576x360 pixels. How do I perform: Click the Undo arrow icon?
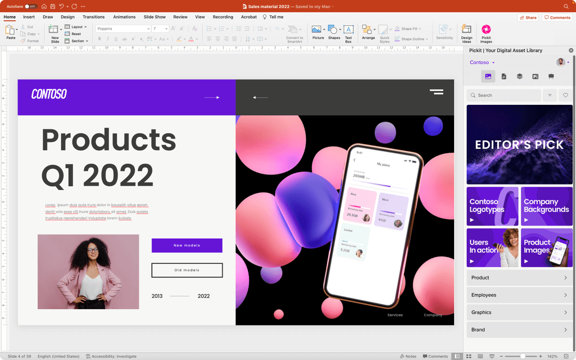click(62, 6)
